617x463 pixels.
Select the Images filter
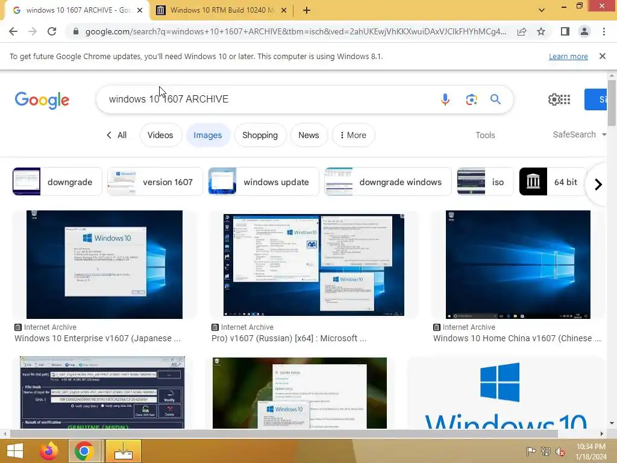pyautogui.click(x=208, y=135)
